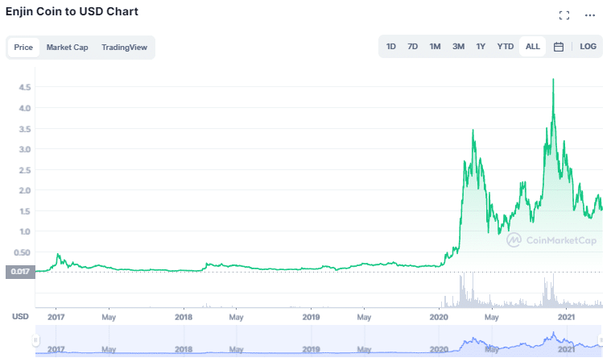Select the 1M time range
Viewport: 611px width, 362px height.
coord(435,47)
